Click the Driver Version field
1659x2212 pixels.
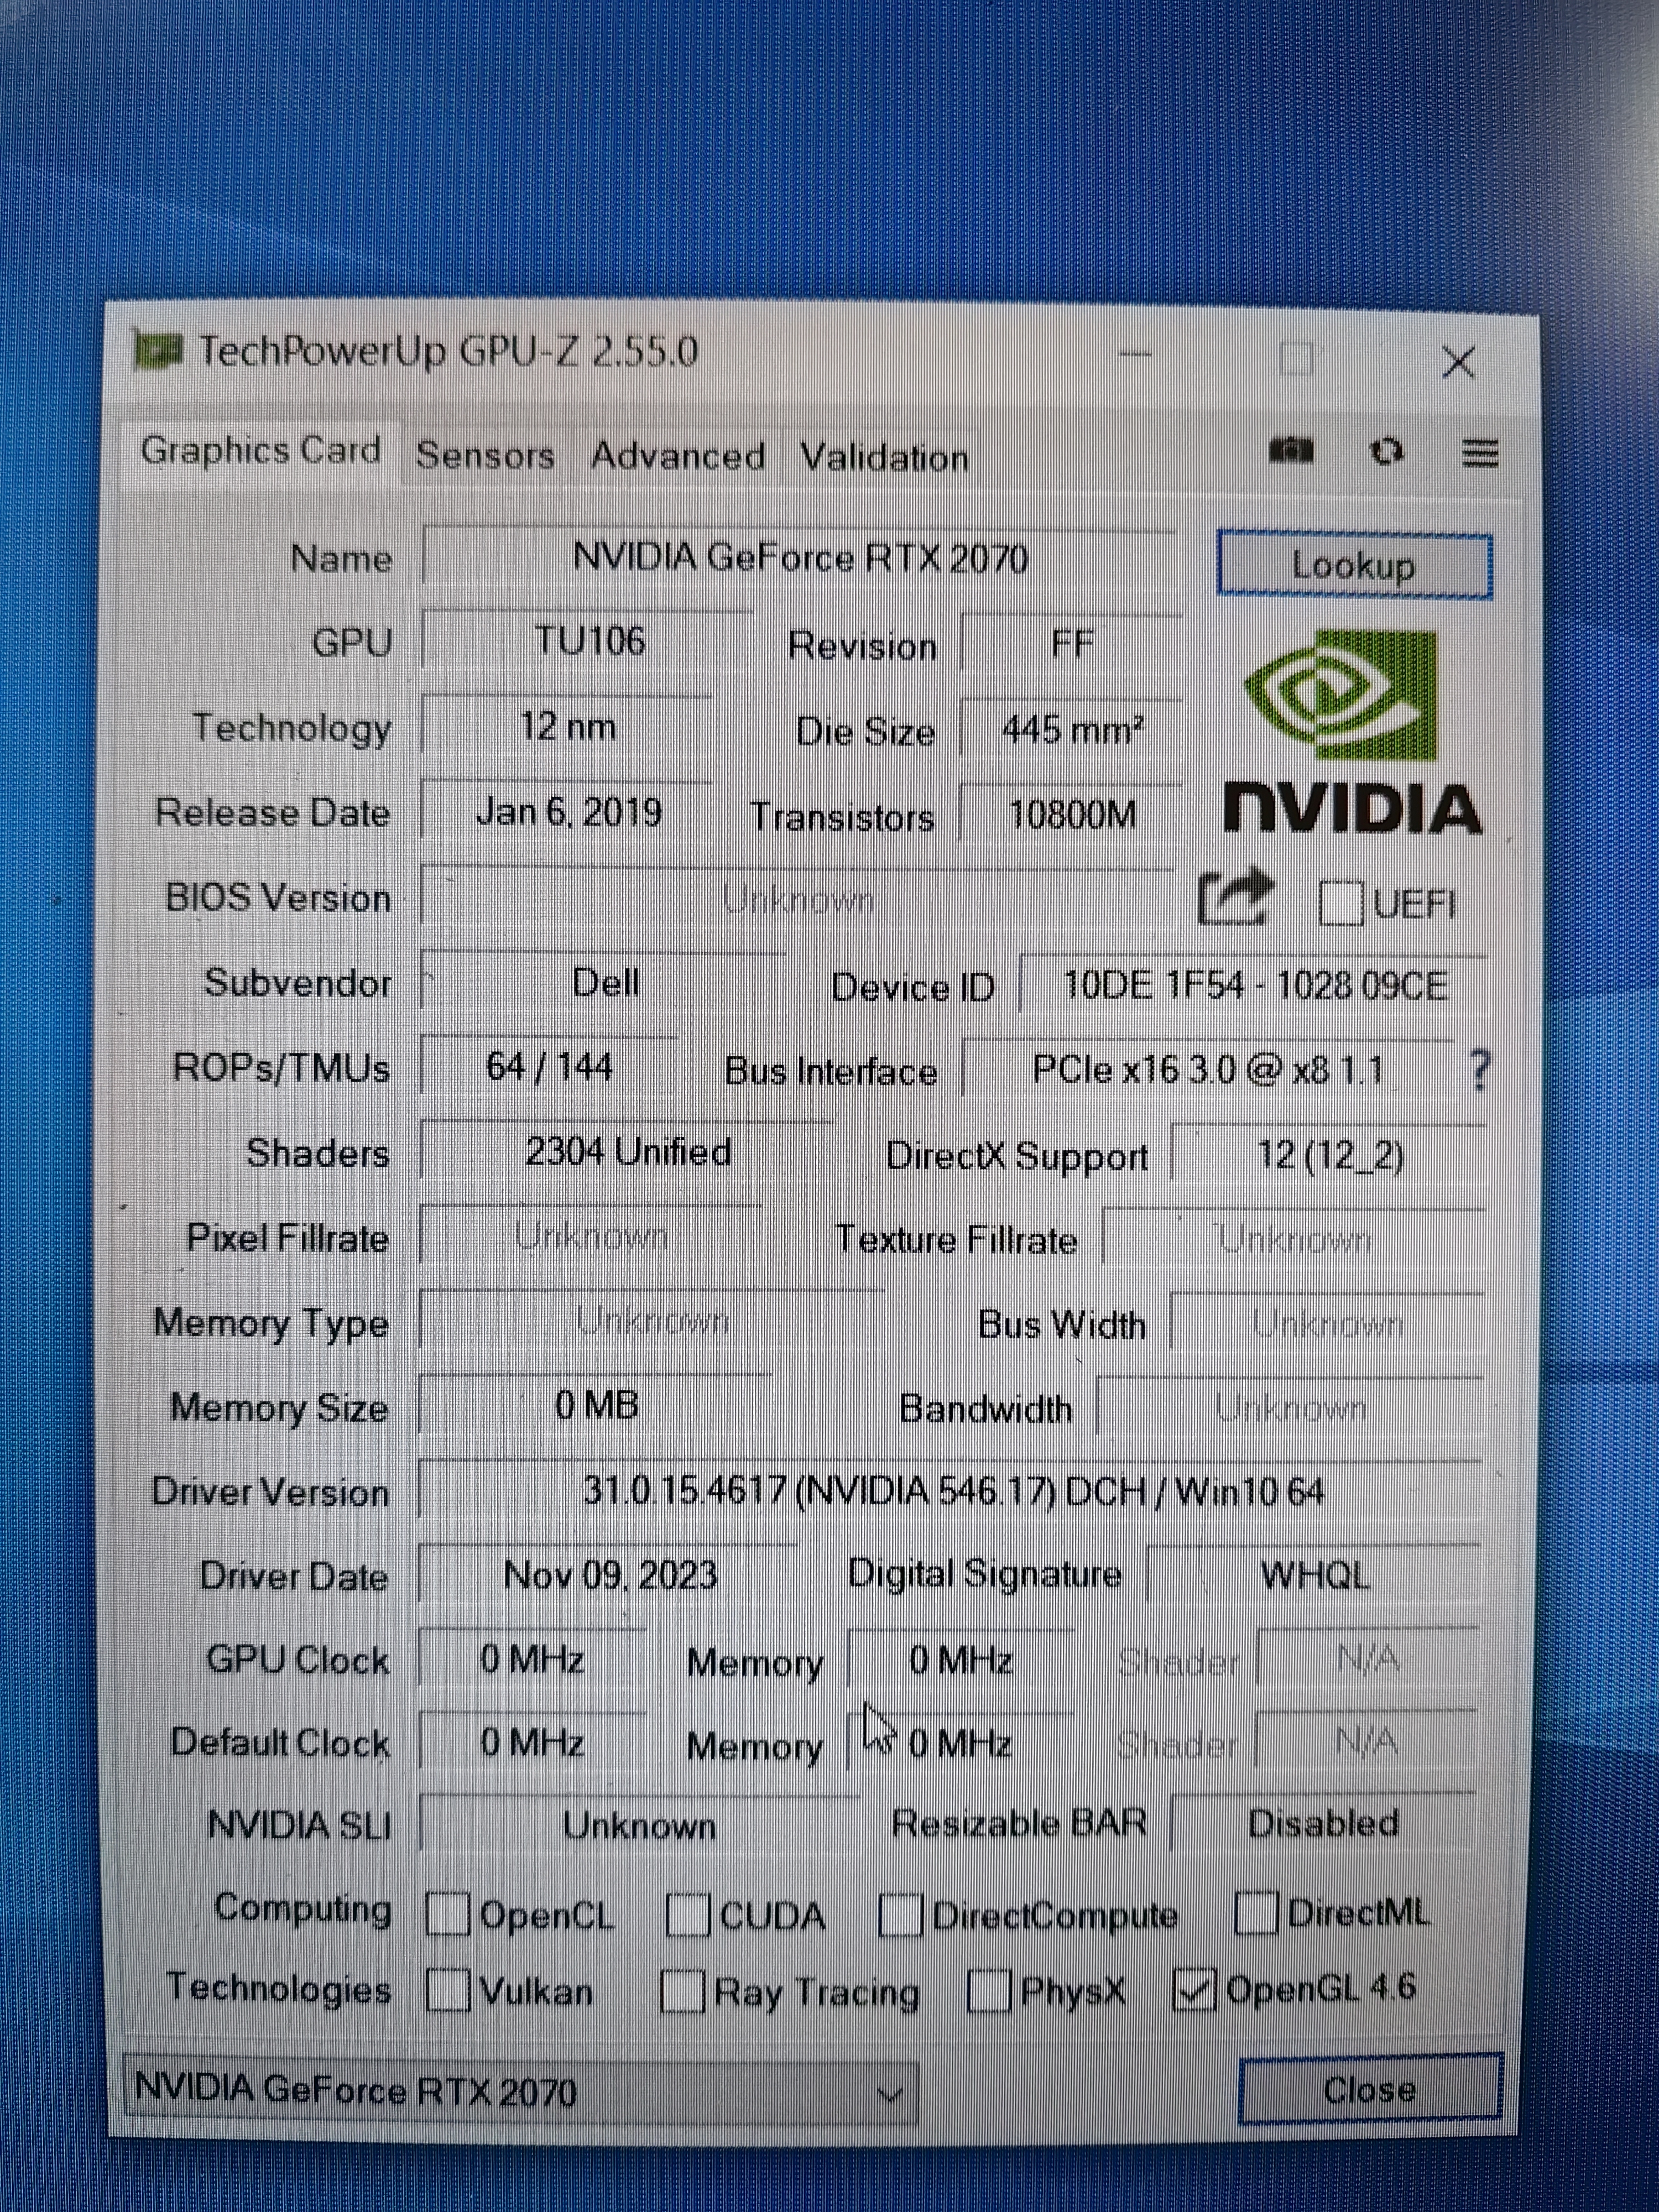tap(950, 1492)
